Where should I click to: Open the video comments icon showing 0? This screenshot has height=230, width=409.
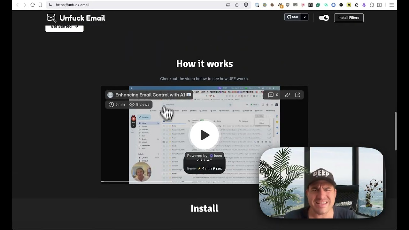click(274, 95)
